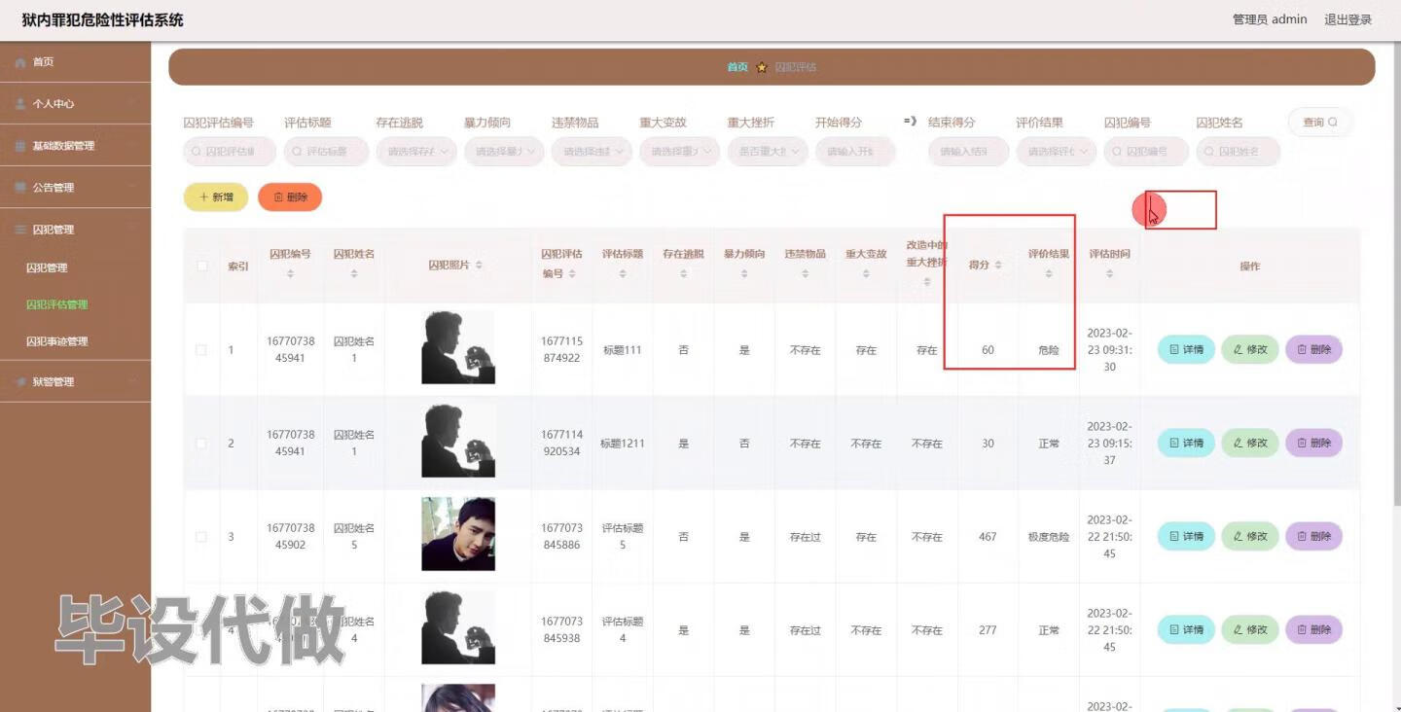This screenshot has height=712, width=1401.
Task: Sort by 评估标题 column arrows
Action: point(623,274)
